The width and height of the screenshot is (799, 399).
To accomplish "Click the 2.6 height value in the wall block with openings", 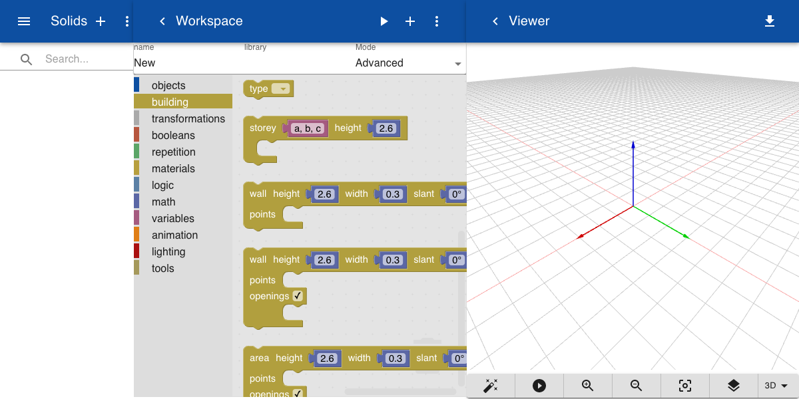I will pyautogui.click(x=324, y=260).
